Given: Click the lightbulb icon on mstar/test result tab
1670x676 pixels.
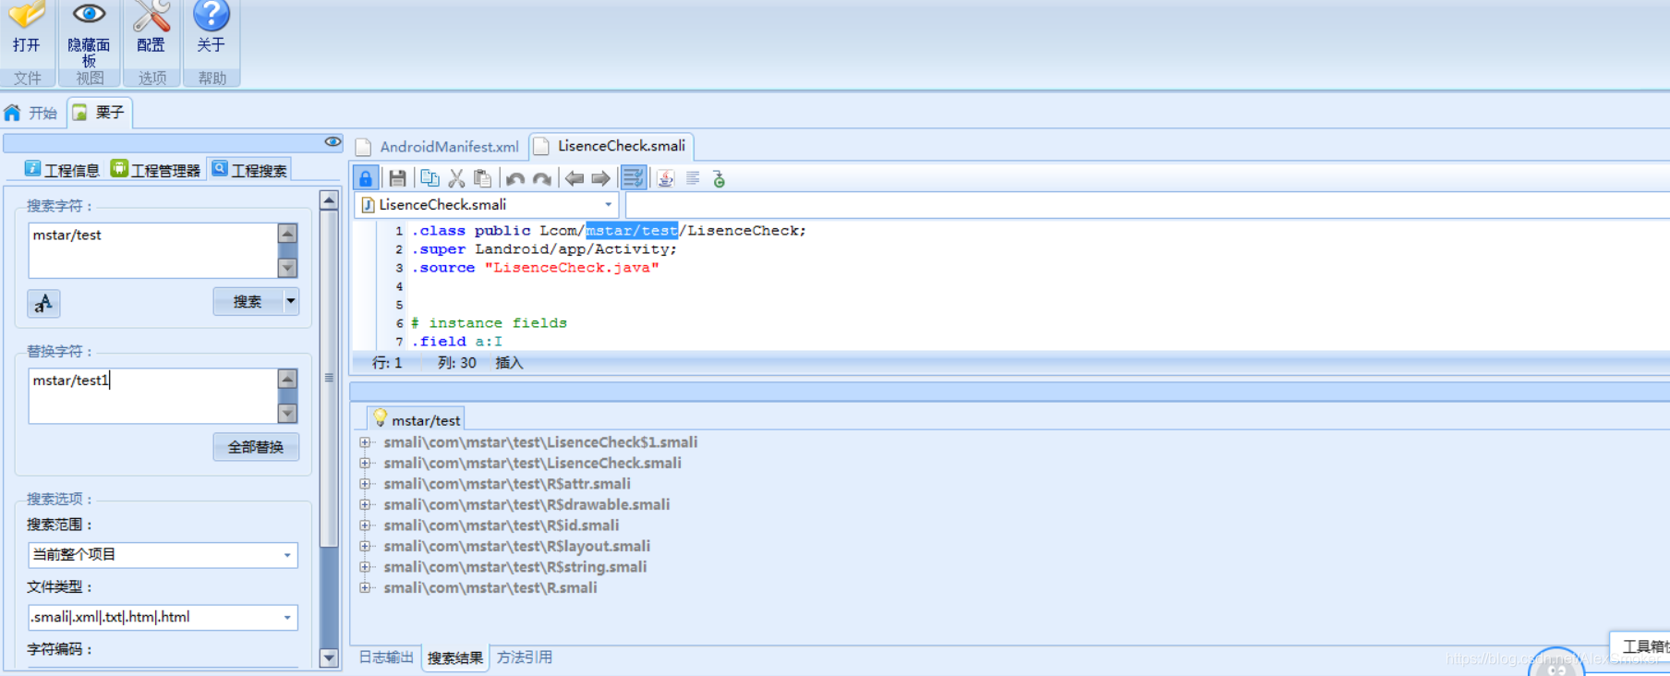Looking at the screenshot, I should pyautogui.click(x=380, y=418).
